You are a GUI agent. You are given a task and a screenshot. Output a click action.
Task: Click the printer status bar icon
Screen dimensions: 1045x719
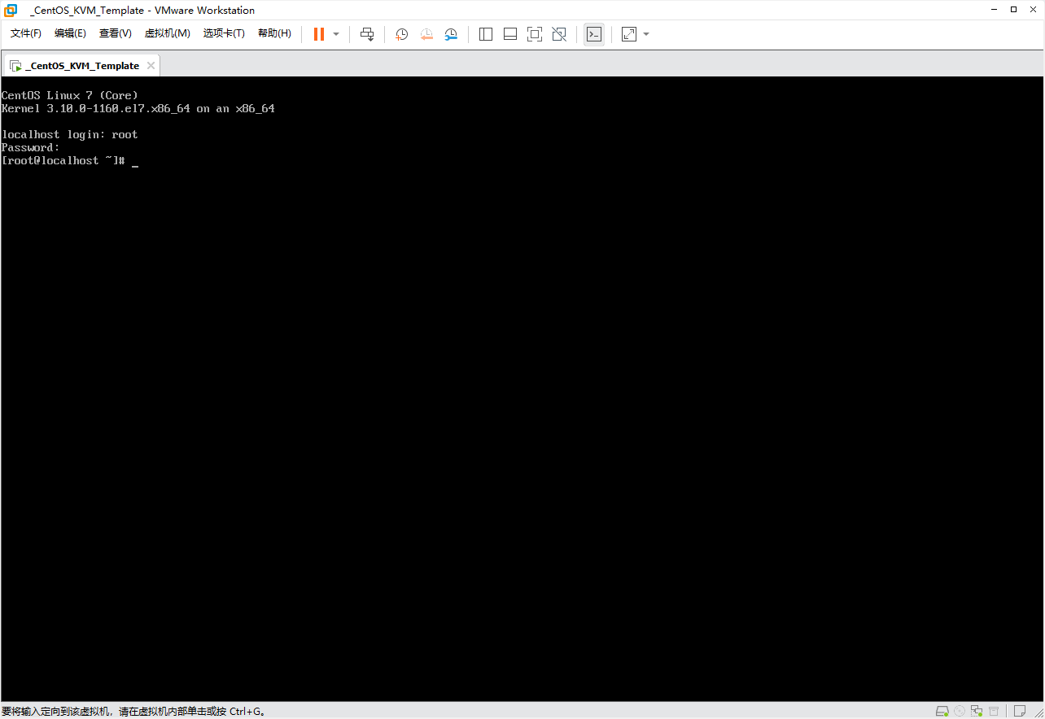[x=994, y=711]
